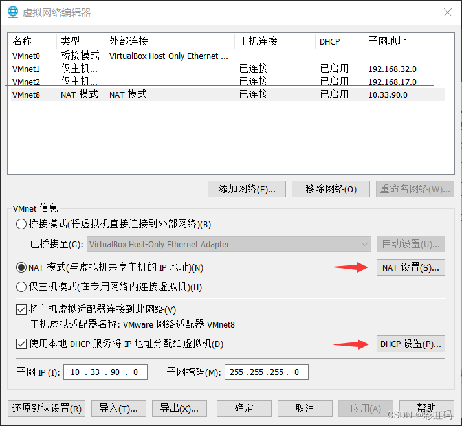
Task: Click 移除网络(O) button
Action: [331, 189]
